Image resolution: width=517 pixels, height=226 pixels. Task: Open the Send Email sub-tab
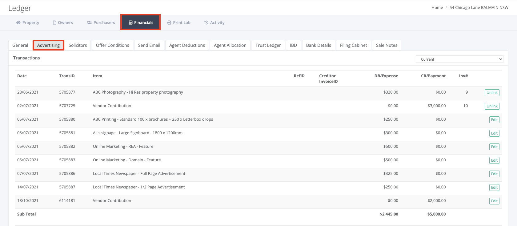[x=149, y=45]
